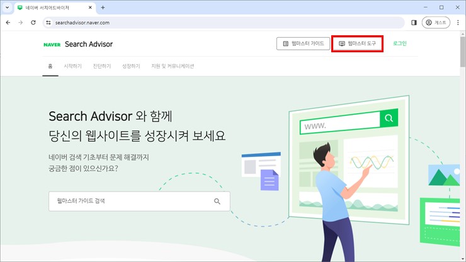Click the browser back arrow
The image size is (466, 262).
pos(8,23)
